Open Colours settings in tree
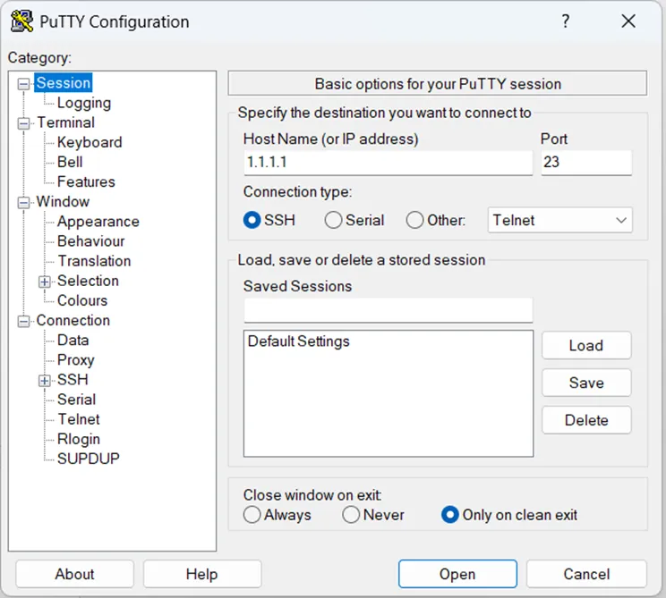666x598 pixels. 82,300
